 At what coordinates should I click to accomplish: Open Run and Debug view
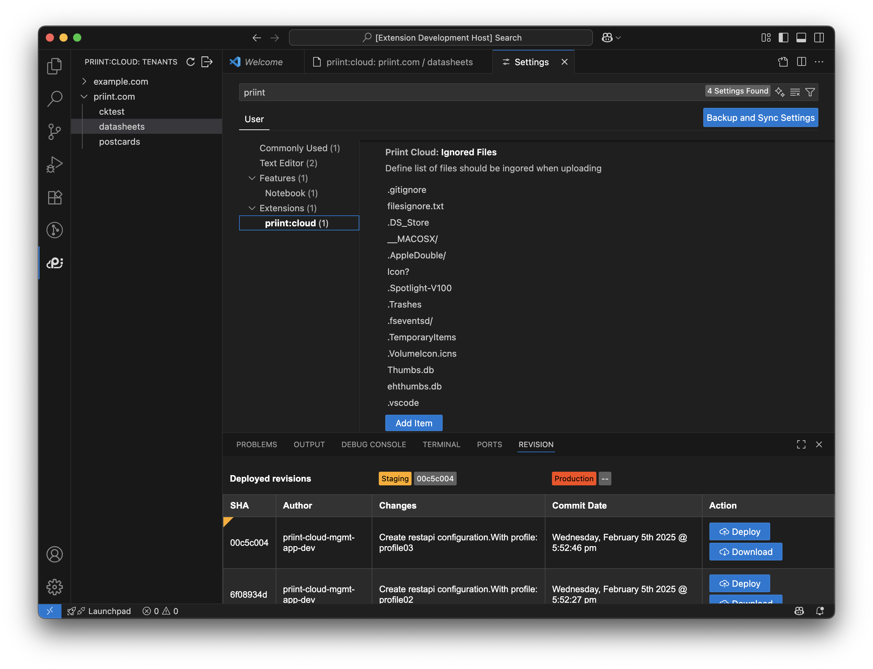(55, 164)
